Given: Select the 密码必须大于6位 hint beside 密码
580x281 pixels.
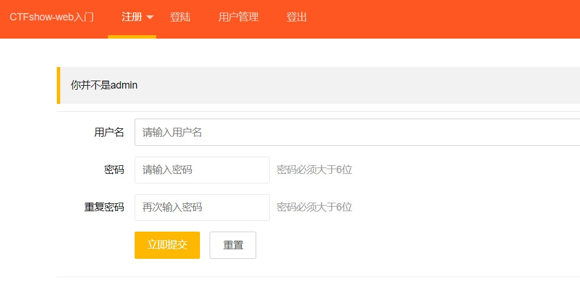Looking at the screenshot, I should (x=314, y=170).
